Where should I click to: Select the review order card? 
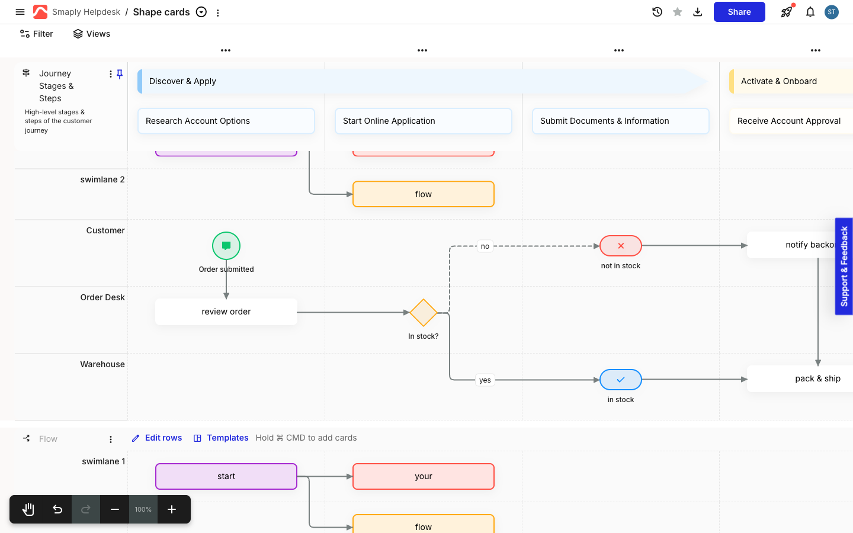click(x=226, y=312)
